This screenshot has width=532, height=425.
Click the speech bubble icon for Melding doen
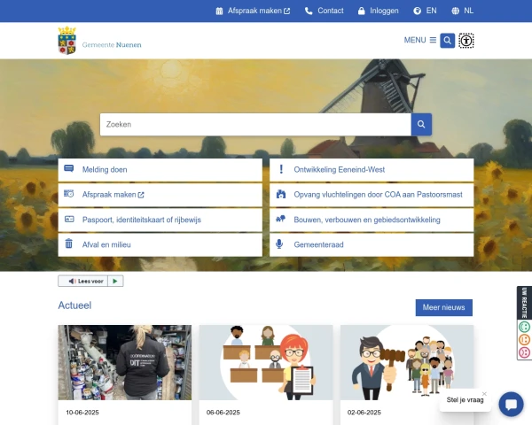(69, 168)
